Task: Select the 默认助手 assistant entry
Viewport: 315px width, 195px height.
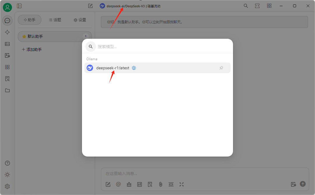Action: point(55,36)
